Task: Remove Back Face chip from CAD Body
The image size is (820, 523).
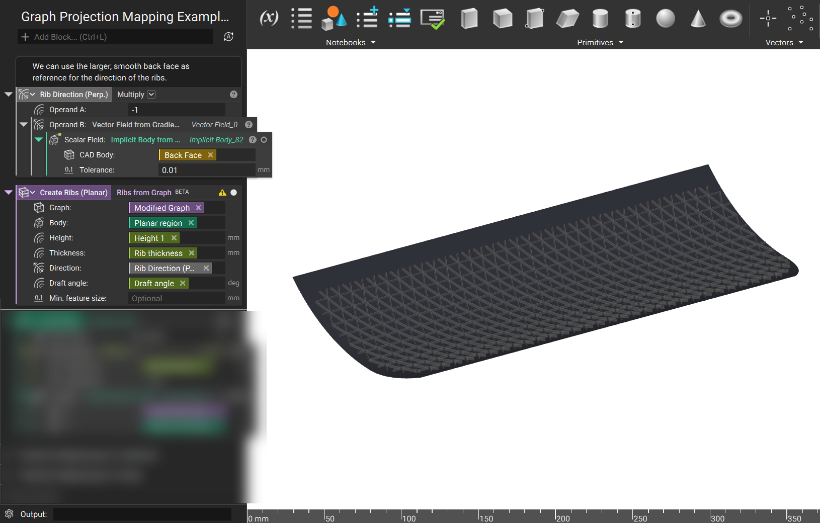Action: click(210, 155)
